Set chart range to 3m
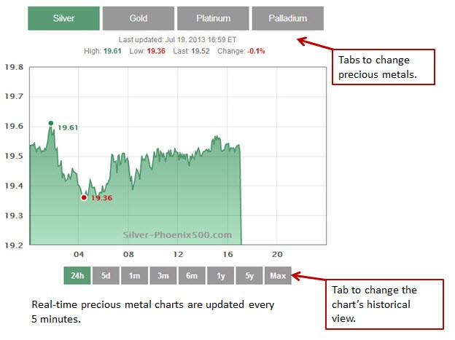 [x=163, y=276]
